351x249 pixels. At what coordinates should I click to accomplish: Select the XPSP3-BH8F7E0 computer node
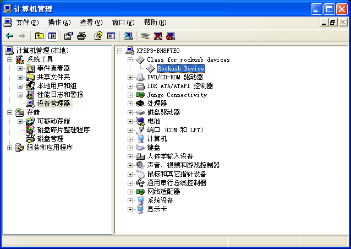[x=158, y=51]
